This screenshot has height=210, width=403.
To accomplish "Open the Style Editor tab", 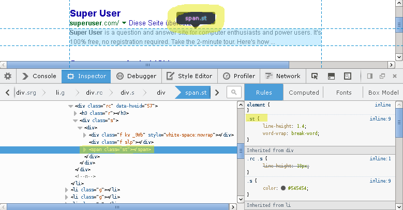I will (189, 76).
